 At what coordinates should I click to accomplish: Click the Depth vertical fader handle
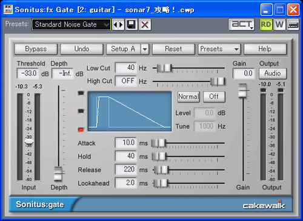pos(58,174)
